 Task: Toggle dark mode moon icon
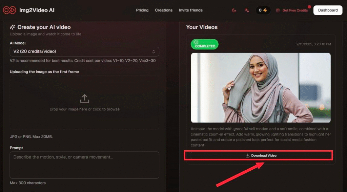click(x=234, y=10)
